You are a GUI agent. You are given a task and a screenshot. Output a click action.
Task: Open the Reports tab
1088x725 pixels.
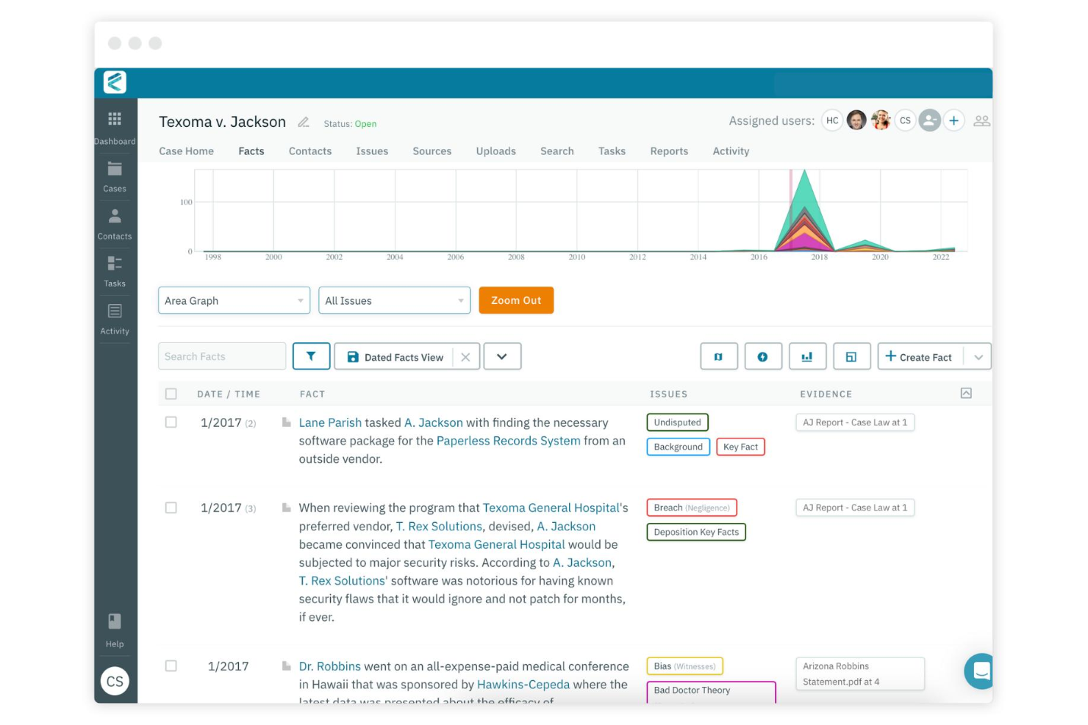(668, 151)
